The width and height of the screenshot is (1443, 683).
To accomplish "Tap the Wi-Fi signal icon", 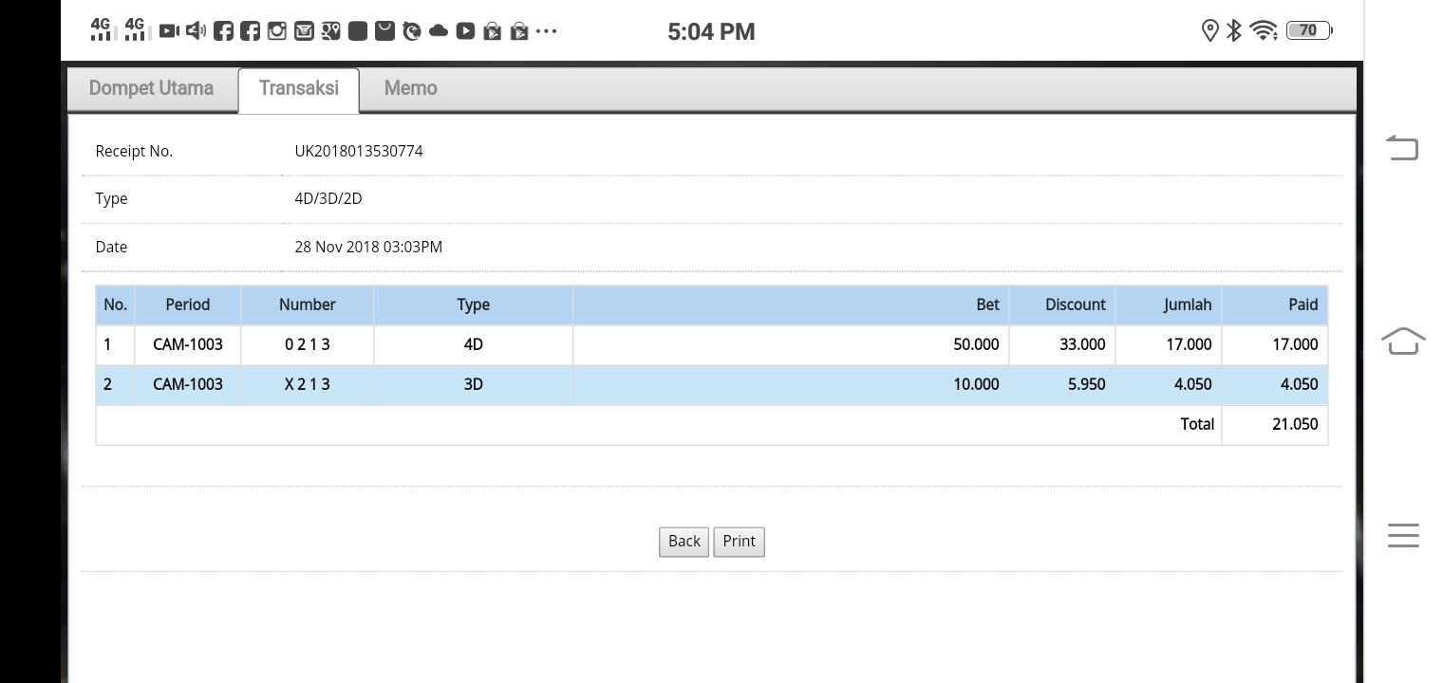I will point(1264,31).
